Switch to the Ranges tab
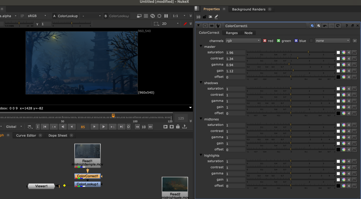Screen dimensions: 361x199 [232, 33]
